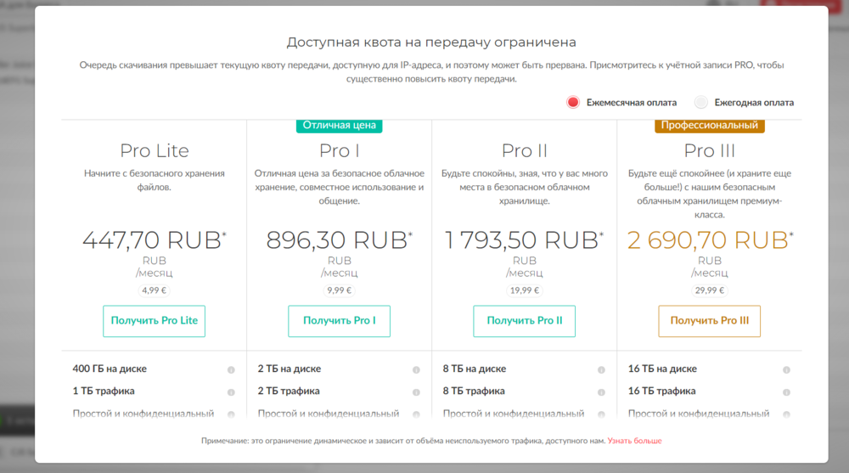Click the Получить Pro Lite button

tap(155, 321)
